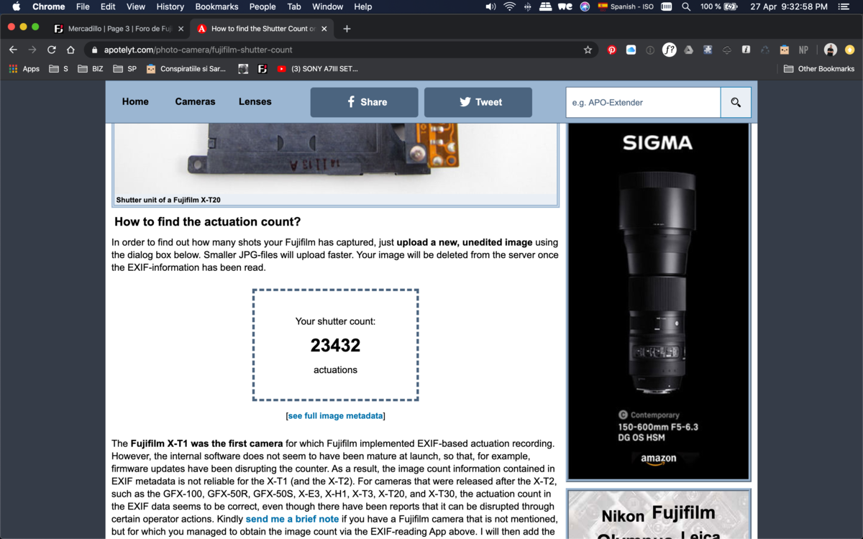Select the How to find the Shutter Count tab
The image size is (863, 539).
pos(262,29)
